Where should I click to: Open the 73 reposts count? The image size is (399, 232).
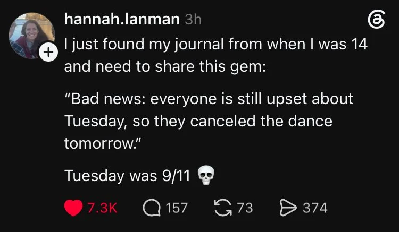coord(245,208)
